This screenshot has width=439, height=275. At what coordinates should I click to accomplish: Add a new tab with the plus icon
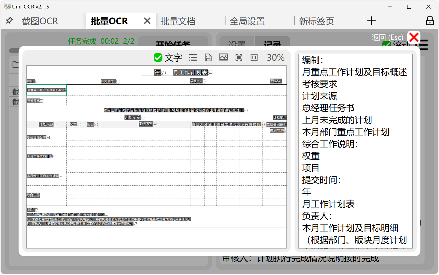pos(371,21)
